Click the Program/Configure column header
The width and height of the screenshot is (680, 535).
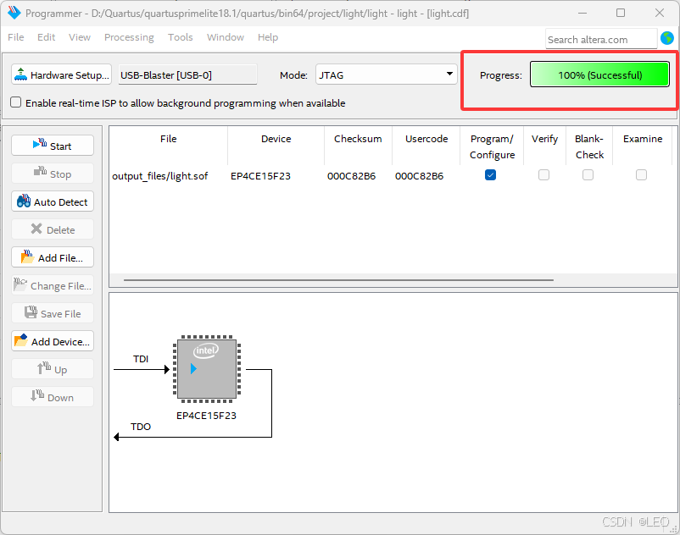point(492,146)
